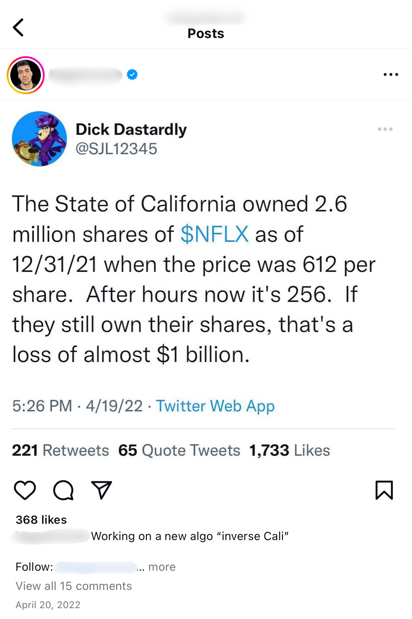The width and height of the screenshot is (412, 619).
Task: Tap the back arrow
Action: click(18, 27)
